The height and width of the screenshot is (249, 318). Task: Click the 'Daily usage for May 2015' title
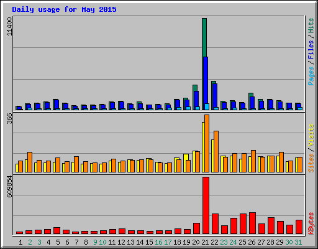coord(64,9)
